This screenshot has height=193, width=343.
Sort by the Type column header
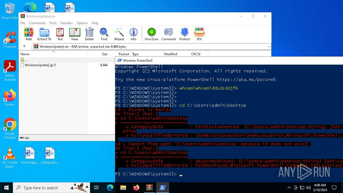click(146, 54)
